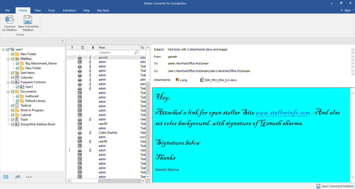Click the message list scroll right arrow
This screenshot has width=355, height=189.
144,181
